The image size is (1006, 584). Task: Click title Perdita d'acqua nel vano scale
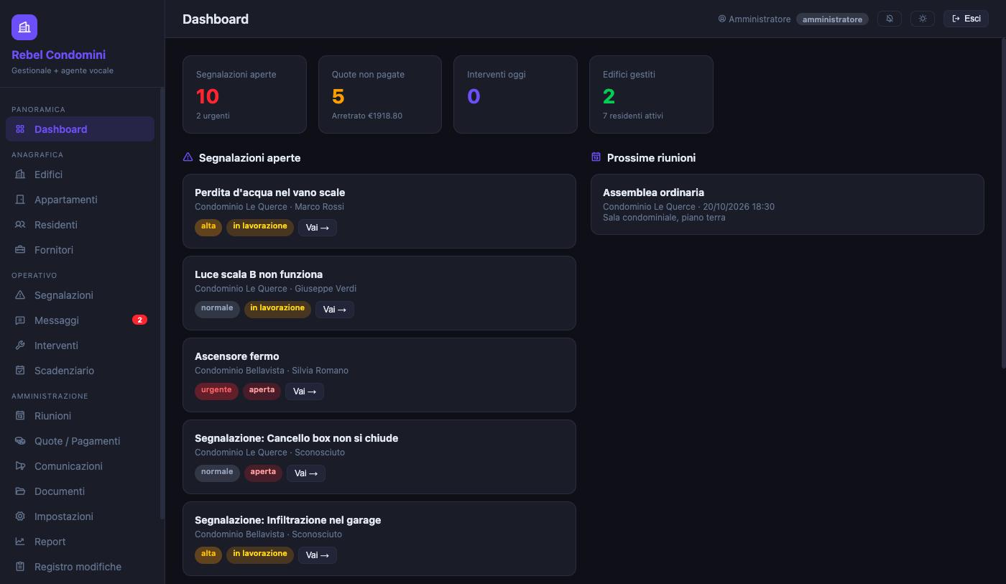click(x=270, y=193)
